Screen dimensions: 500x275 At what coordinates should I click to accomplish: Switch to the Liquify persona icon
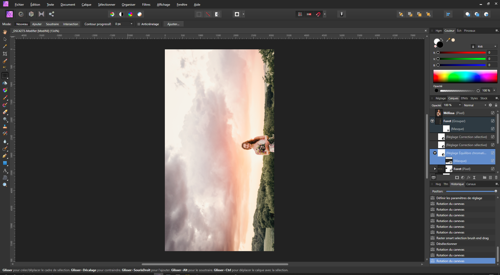click(x=21, y=14)
